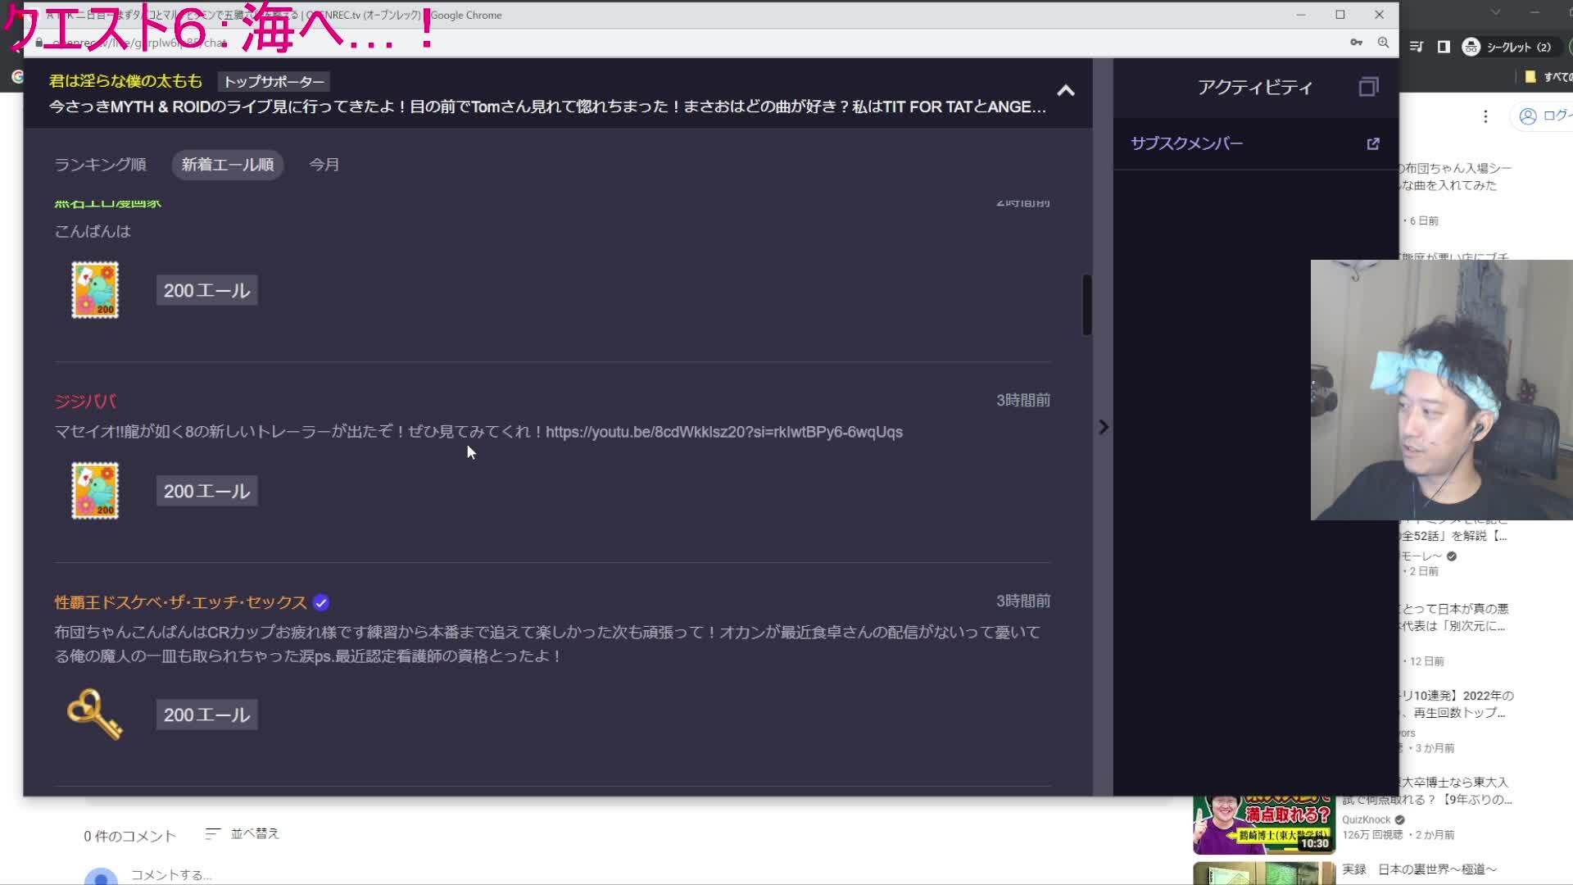Open the activity panel pop-out windows icon
This screenshot has height=885, width=1573.
[1368, 87]
